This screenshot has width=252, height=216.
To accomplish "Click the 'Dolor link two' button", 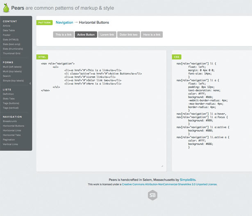I will (129, 34).
